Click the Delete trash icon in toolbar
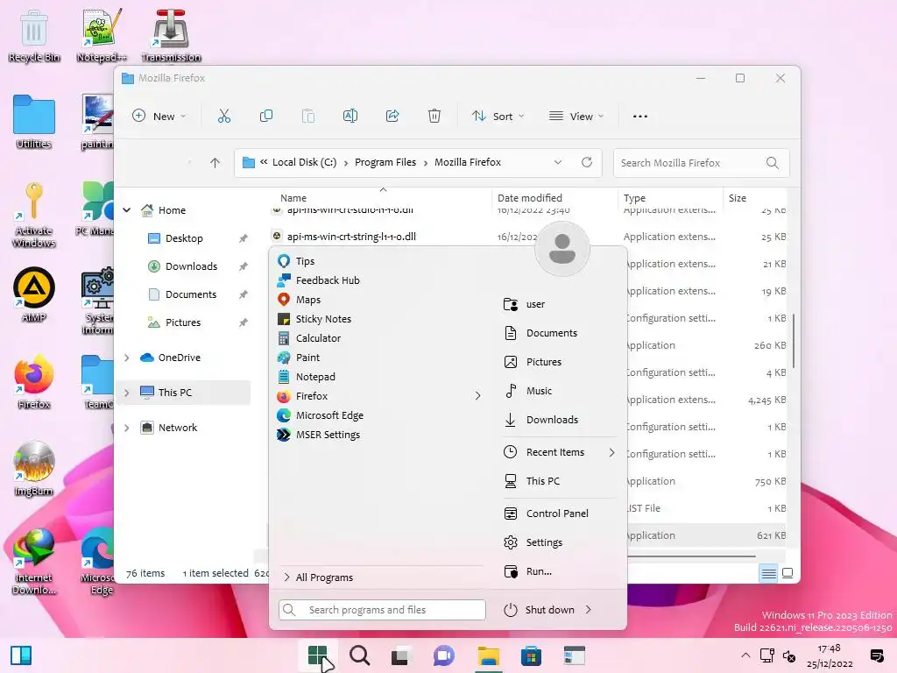Image resolution: width=897 pixels, height=673 pixels. pos(434,117)
